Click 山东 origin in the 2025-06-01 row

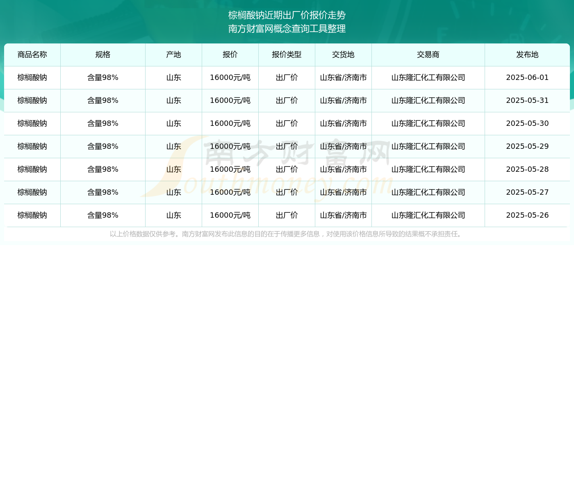coord(174,77)
